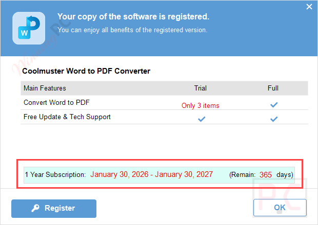Click the Register button
Screen dimensions: 318x225
[54, 209]
